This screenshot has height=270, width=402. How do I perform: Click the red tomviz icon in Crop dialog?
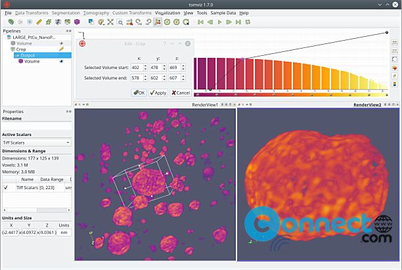click(82, 43)
